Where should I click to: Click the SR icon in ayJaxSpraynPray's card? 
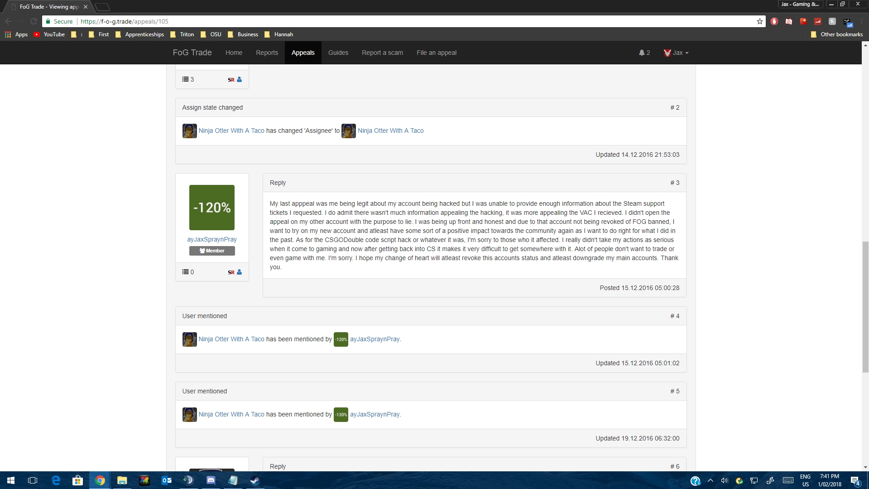coord(231,272)
